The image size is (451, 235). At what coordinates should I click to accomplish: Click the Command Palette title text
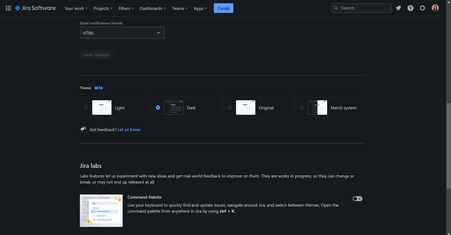[144, 197]
